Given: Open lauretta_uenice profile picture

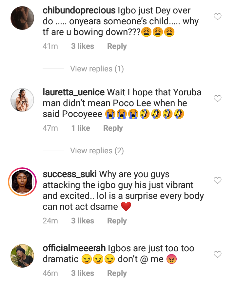Looking at the screenshot, I should pyautogui.click(x=22, y=100).
